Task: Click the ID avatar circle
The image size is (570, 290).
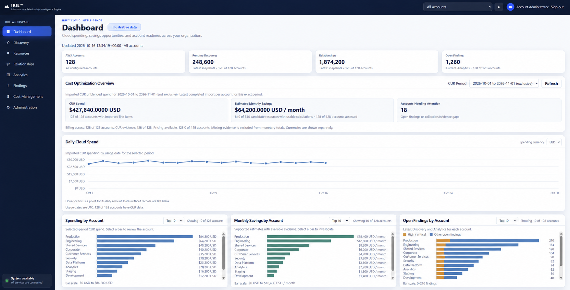Action: [x=510, y=7]
